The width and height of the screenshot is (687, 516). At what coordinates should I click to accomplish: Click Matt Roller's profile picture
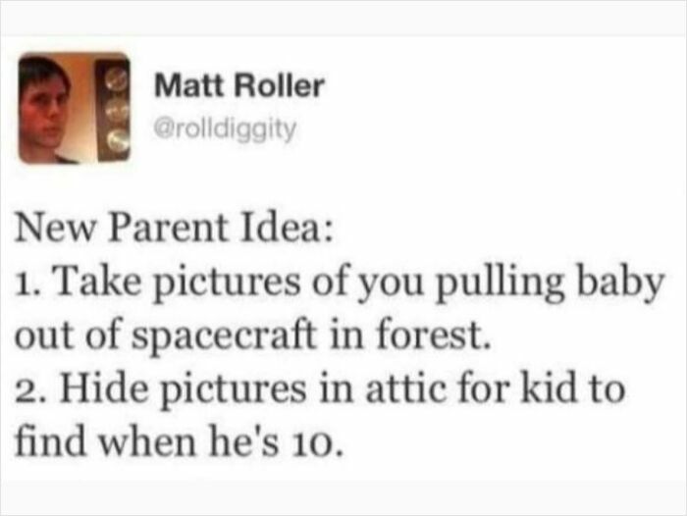[x=74, y=108]
